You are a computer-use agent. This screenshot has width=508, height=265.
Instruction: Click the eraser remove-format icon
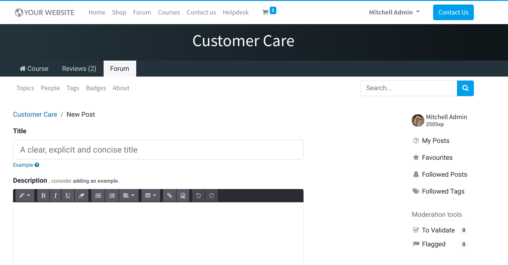(x=81, y=196)
